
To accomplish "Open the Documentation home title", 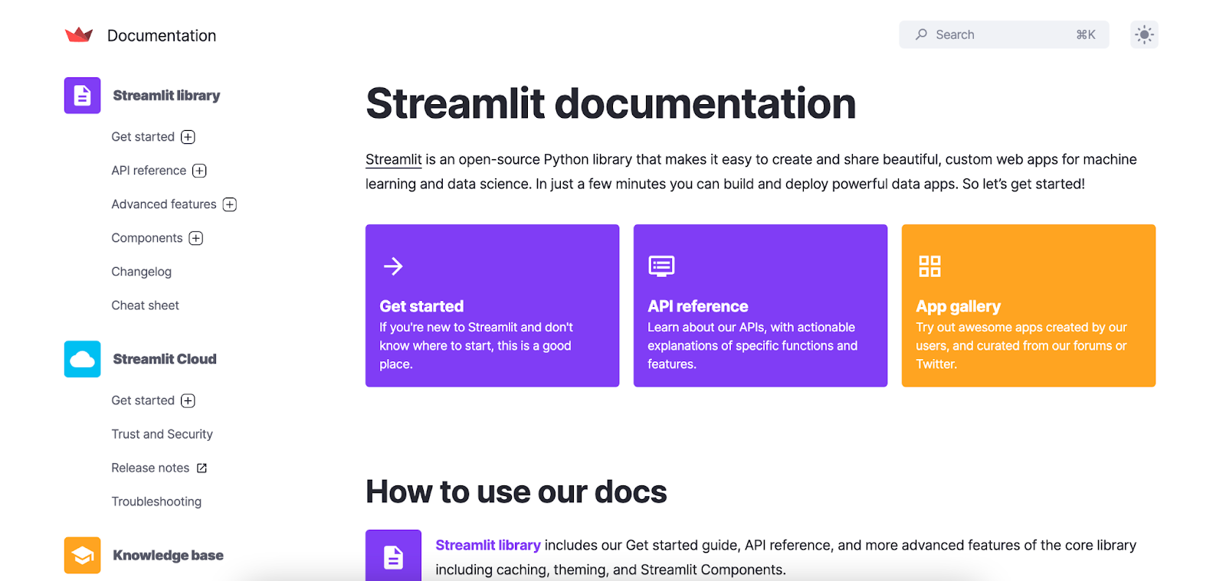I will pos(162,36).
